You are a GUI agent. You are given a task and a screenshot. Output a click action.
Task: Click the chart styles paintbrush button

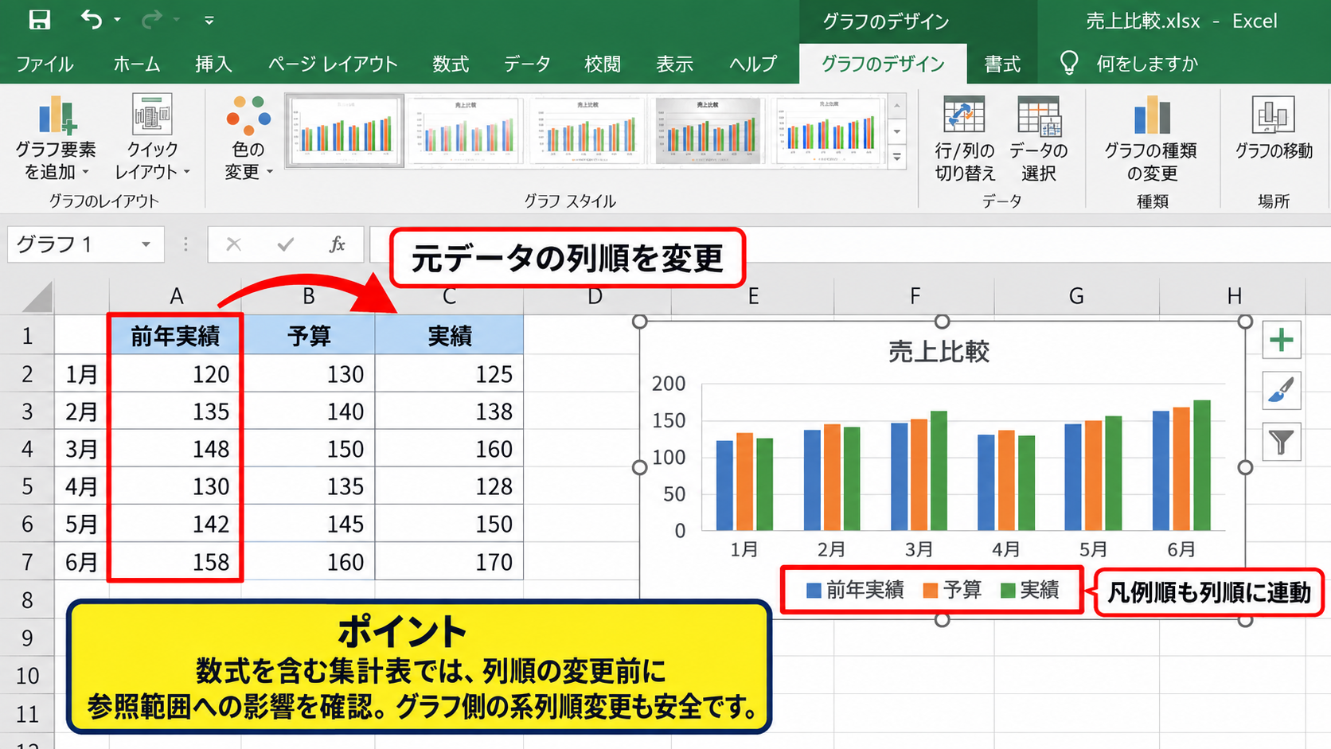pos(1282,391)
